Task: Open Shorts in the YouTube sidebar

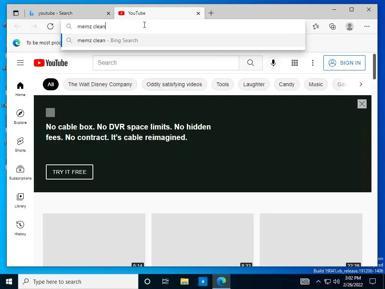Action: point(20,145)
